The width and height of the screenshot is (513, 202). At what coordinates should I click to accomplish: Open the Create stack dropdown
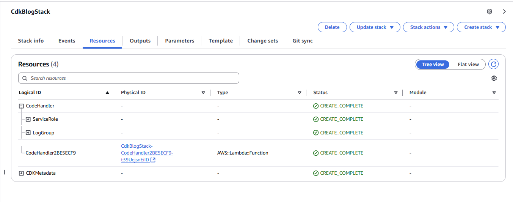(x=482, y=27)
